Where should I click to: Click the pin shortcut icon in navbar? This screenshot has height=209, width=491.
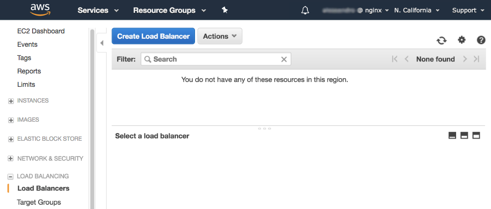coord(225,10)
